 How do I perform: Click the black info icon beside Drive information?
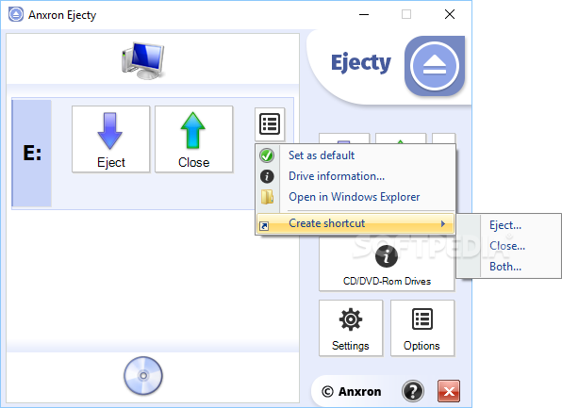(267, 176)
